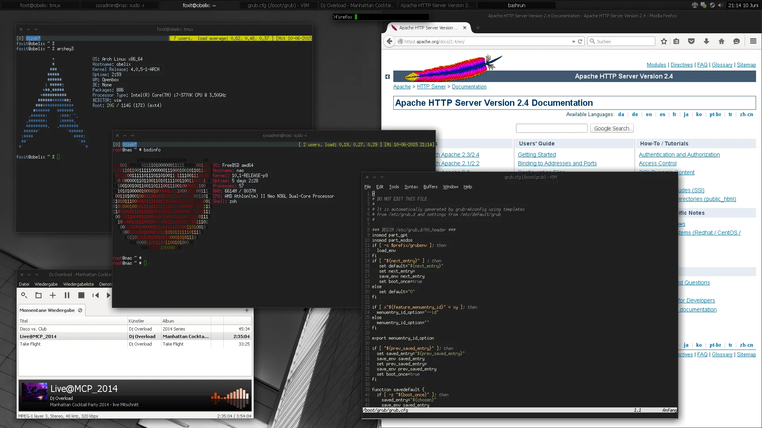This screenshot has height=428, width=762.
Task: Open the top FAQ link
Action: tap(702, 65)
